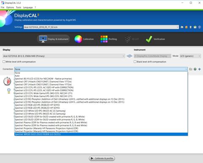Viewport: 203px width, 163px height.
Task: Select the Display & instrument tab label
Action: pyautogui.click(x=58, y=39)
